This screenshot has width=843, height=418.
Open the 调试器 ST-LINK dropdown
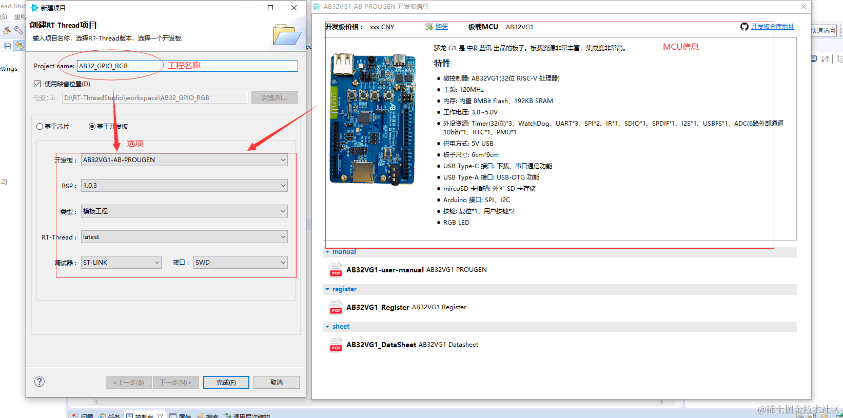(x=121, y=263)
